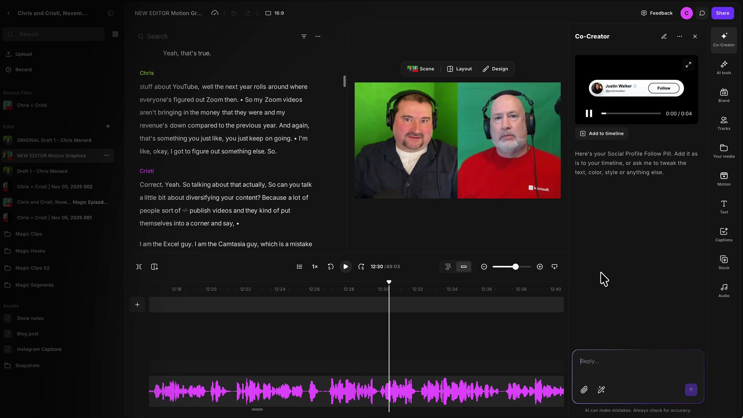This screenshot has height=418, width=743.
Task: Click the edit pencil icon in Co-Creator header
Action: click(664, 36)
